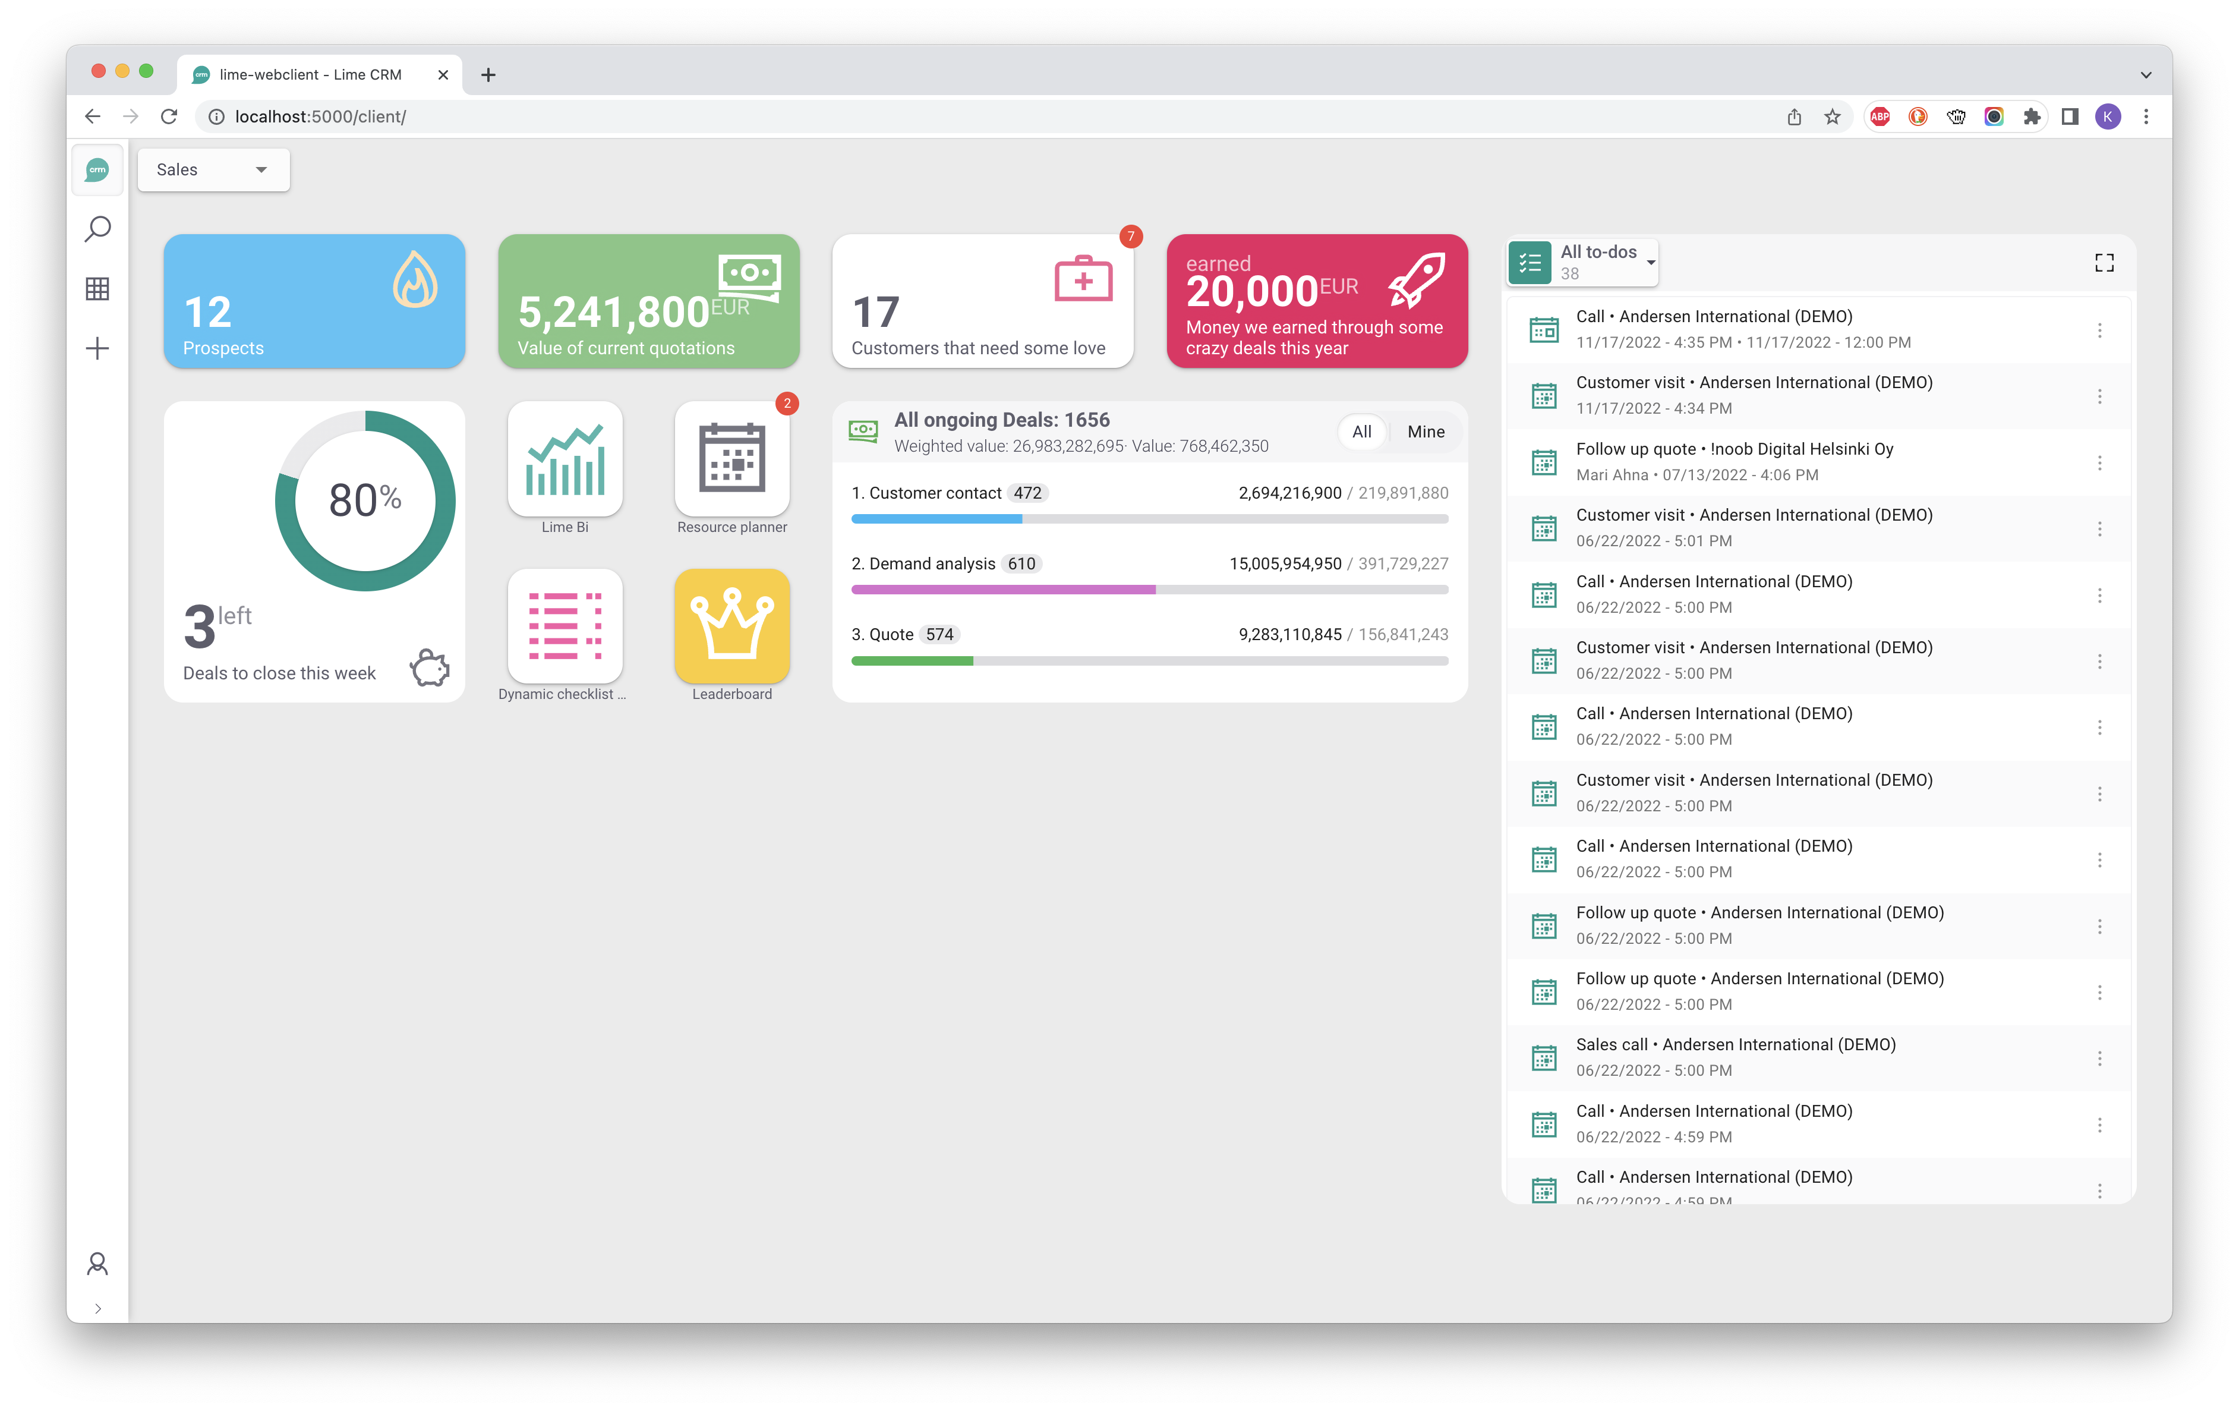The height and width of the screenshot is (1411, 2239).
Task: Open the table grid view icon
Action: click(97, 288)
